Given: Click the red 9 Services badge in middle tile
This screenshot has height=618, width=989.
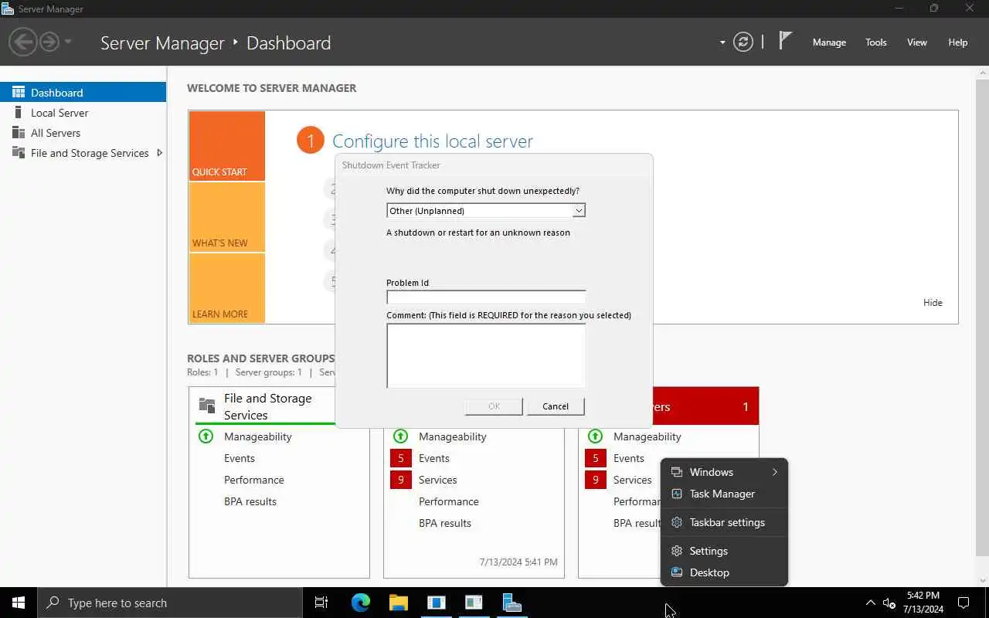Looking at the screenshot, I should coord(401,480).
